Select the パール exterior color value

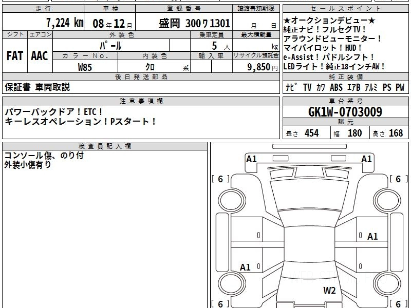click(110, 45)
